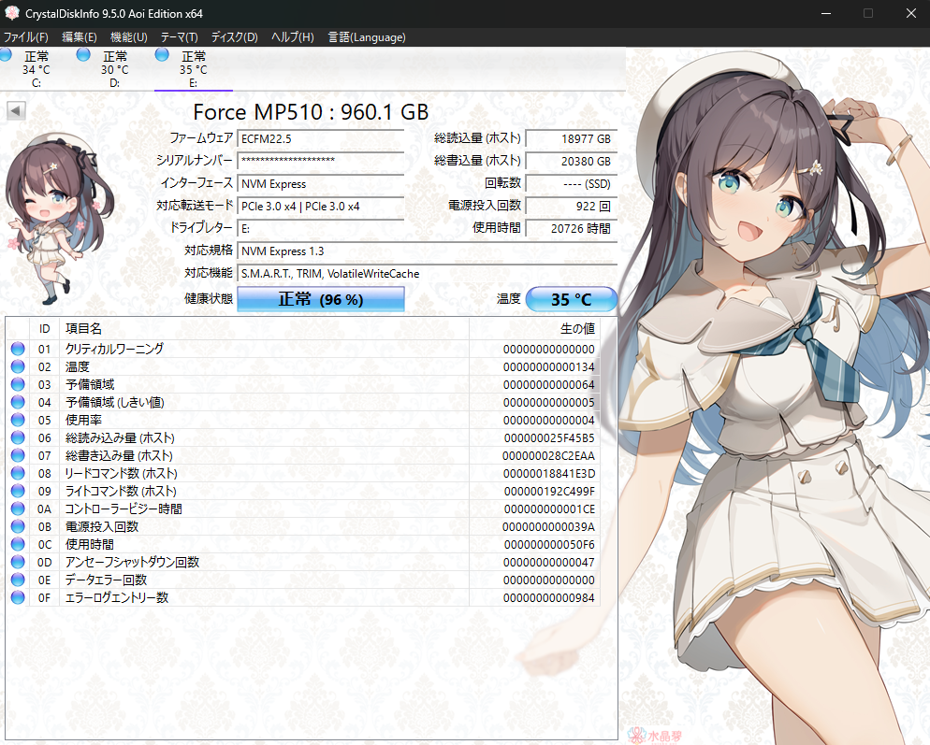Select the D: disk tab at 30 °C
Screen dimensions: 930x745
pyautogui.click(x=115, y=69)
